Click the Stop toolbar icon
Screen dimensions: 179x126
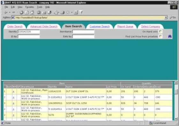point(21,12)
